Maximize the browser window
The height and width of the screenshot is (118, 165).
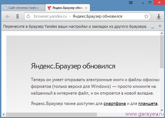150,2
